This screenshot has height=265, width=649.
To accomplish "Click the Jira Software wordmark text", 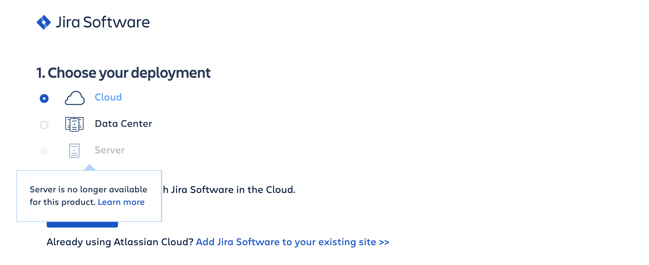I will click(103, 22).
